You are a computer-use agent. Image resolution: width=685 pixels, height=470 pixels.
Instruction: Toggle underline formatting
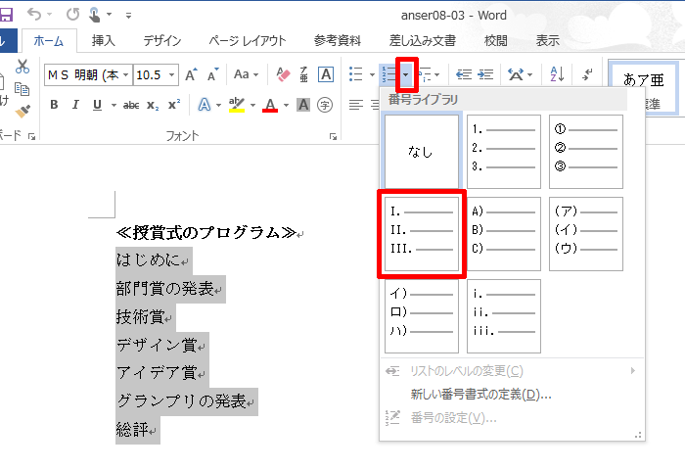[97, 105]
